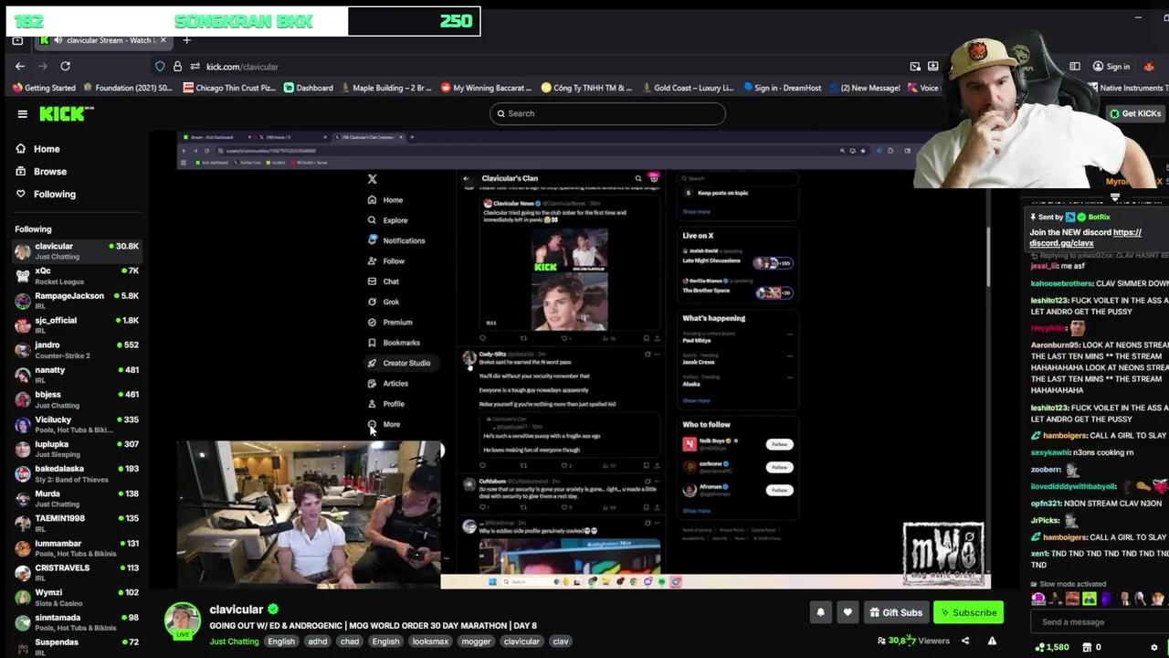
Task: Open CRISTRAVELS channel in sidebar
Action: point(77,572)
